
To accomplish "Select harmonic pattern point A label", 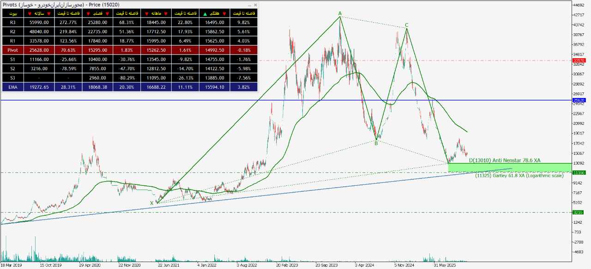I will tap(340, 13).
